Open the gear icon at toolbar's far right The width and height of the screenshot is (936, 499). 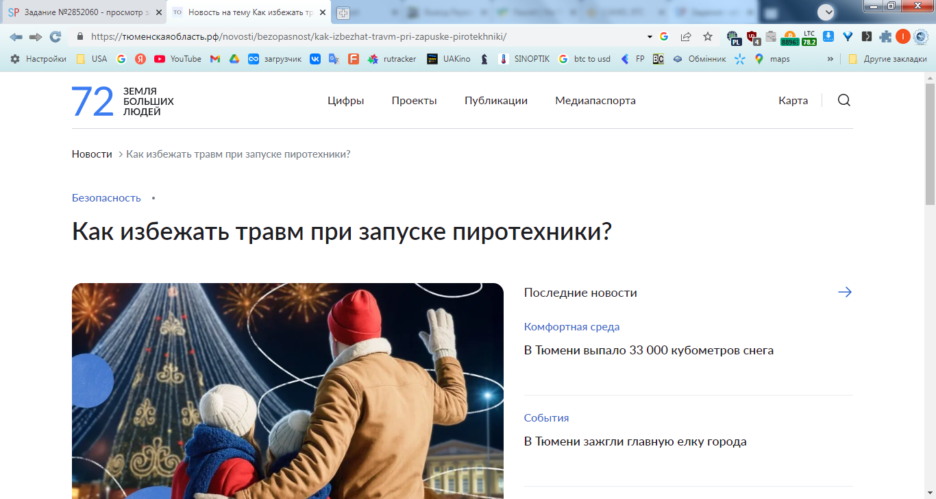[x=920, y=37]
